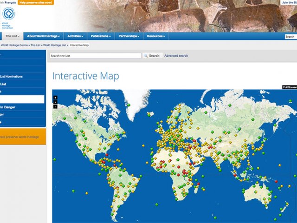Zoom in with the map plus control
Image resolution: width=297 pixels, height=223 pixels.
[55, 98]
